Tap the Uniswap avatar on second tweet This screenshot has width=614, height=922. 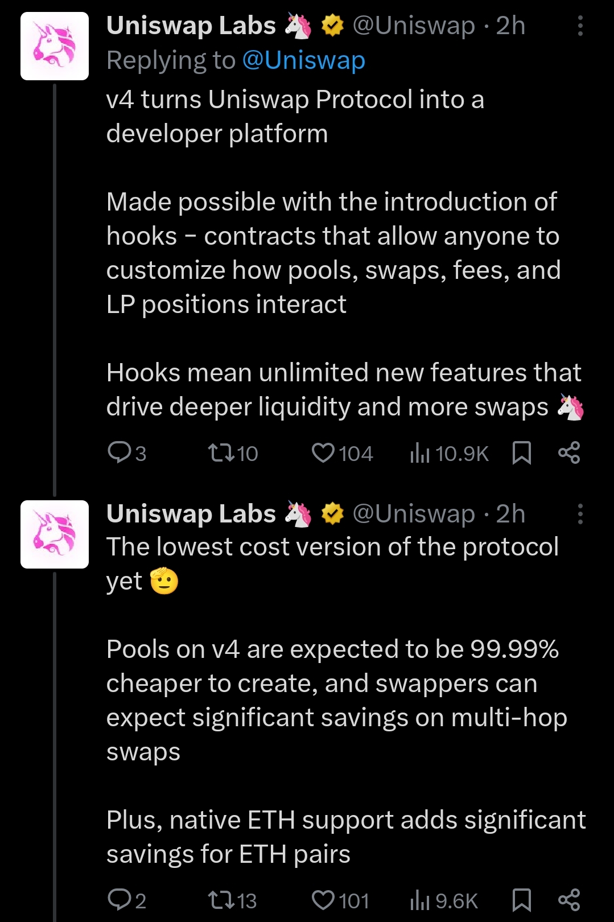55,534
